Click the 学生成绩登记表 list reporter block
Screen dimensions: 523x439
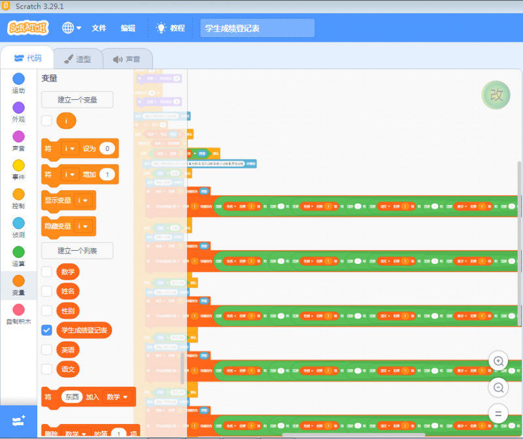(x=84, y=330)
